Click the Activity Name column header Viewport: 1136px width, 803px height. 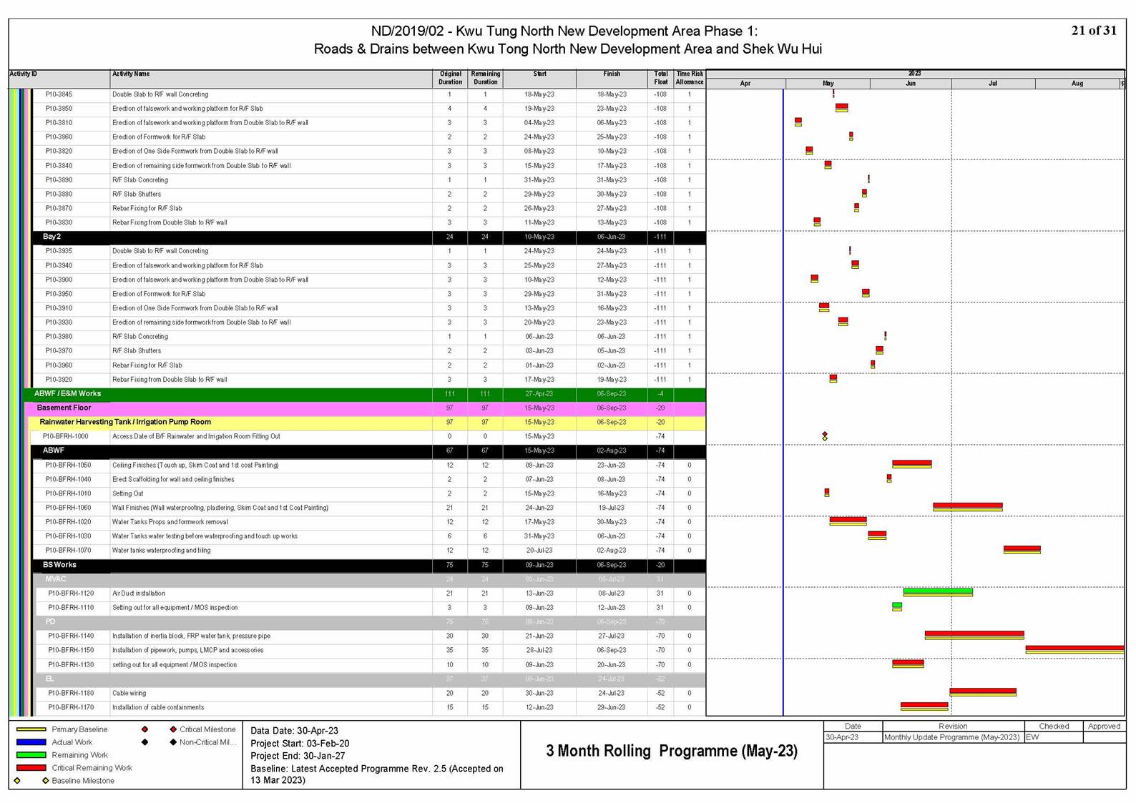pos(271,78)
